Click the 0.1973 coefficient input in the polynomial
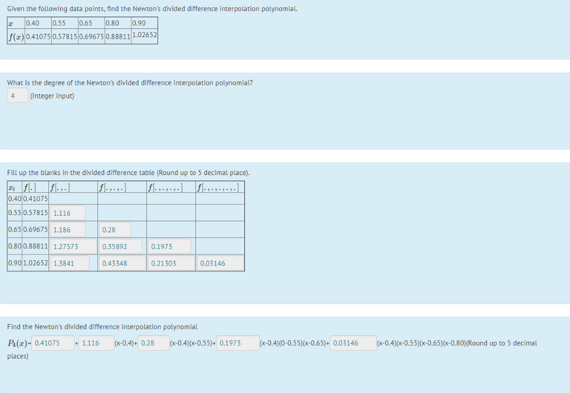The height and width of the screenshot is (393, 570). tap(237, 343)
